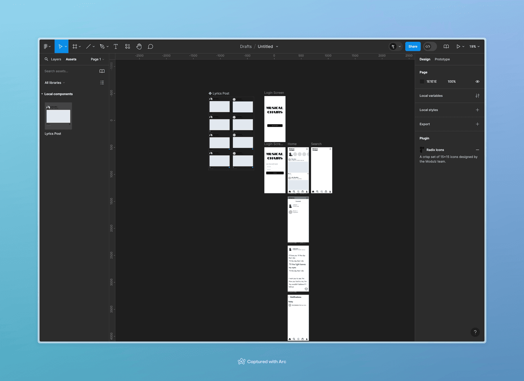The image size is (524, 381).
Task: Select the Pen tool
Action: [102, 47]
